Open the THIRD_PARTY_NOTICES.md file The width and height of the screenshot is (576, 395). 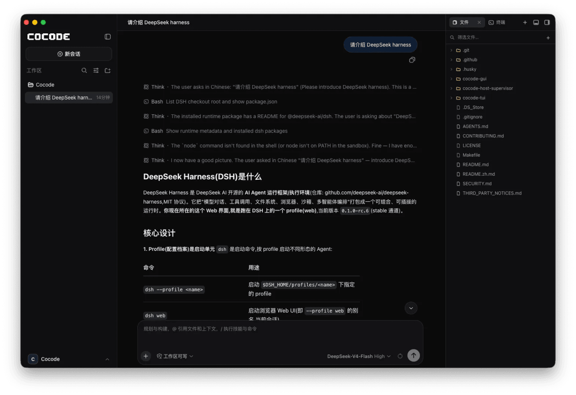[492, 193]
